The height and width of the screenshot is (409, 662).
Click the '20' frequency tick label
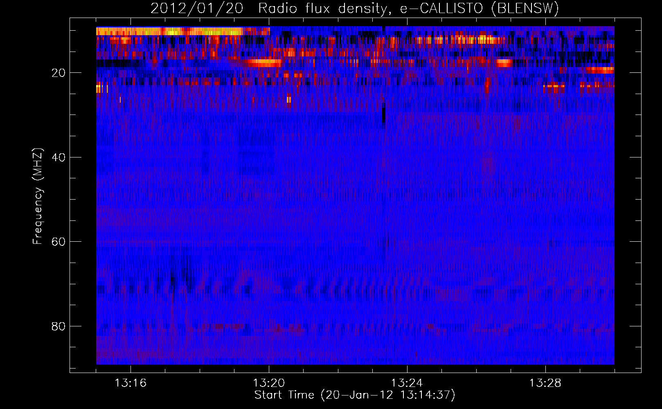click(59, 73)
